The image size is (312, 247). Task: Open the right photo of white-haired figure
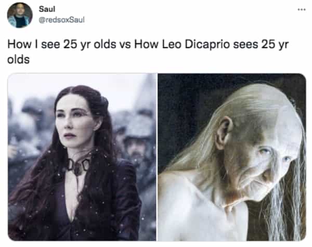coord(232,157)
